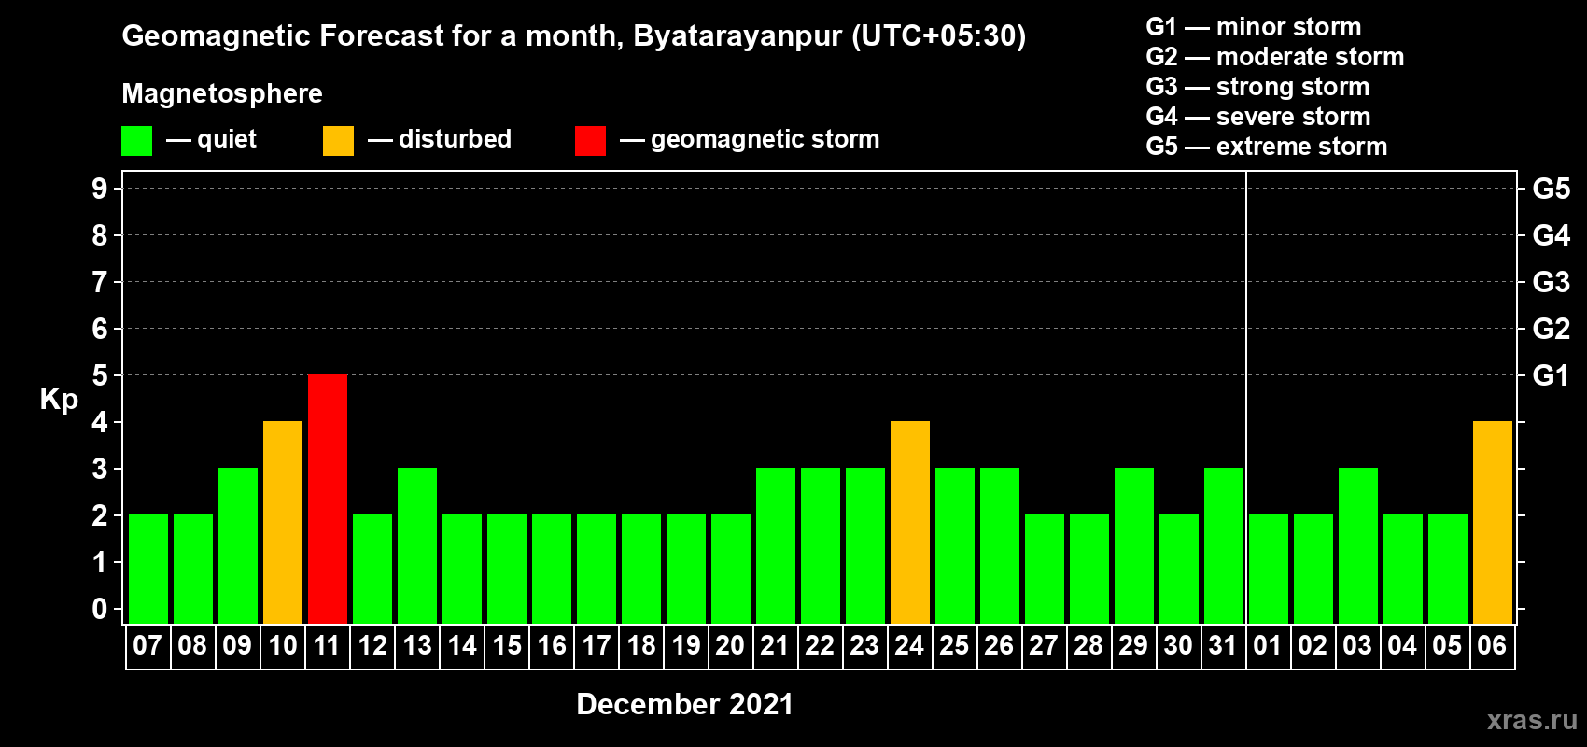Click date label 07 on the axis
1587x747 pixels.
(x=147, y=646)
